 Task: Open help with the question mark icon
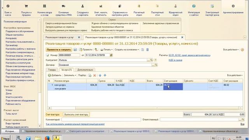242,50
